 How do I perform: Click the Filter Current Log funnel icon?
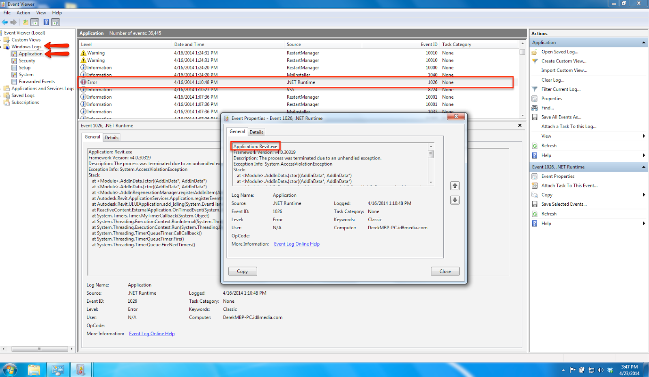(535, 89)
